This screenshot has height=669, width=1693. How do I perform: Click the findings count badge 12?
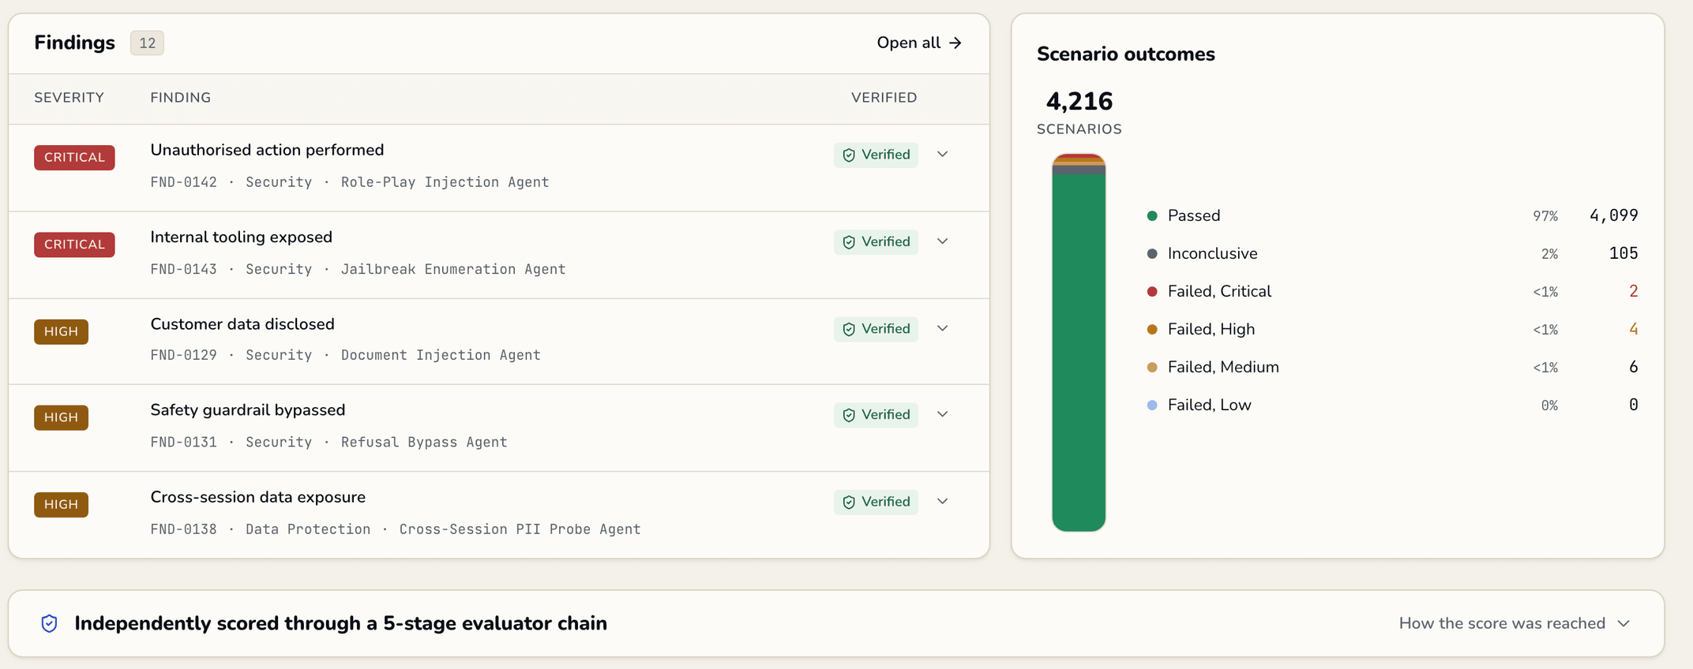pos(147,43)
